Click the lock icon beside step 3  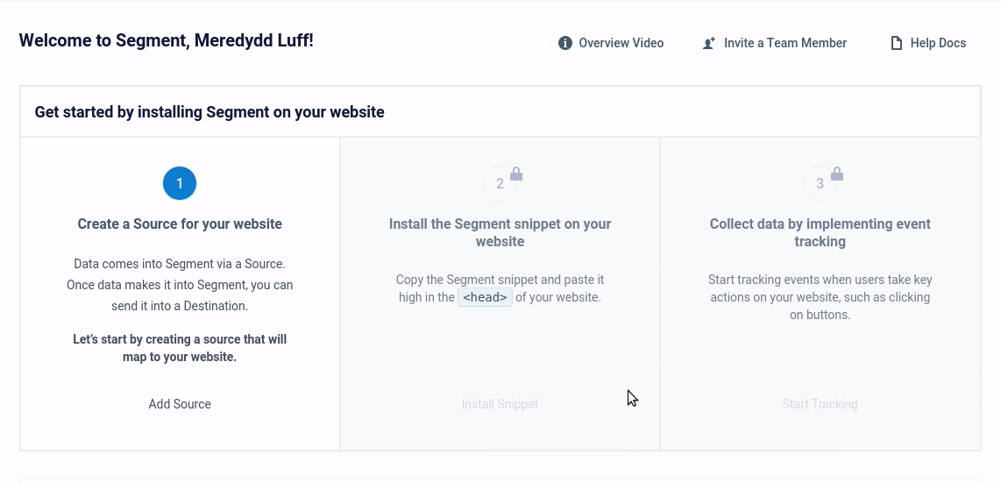(837, 174)
